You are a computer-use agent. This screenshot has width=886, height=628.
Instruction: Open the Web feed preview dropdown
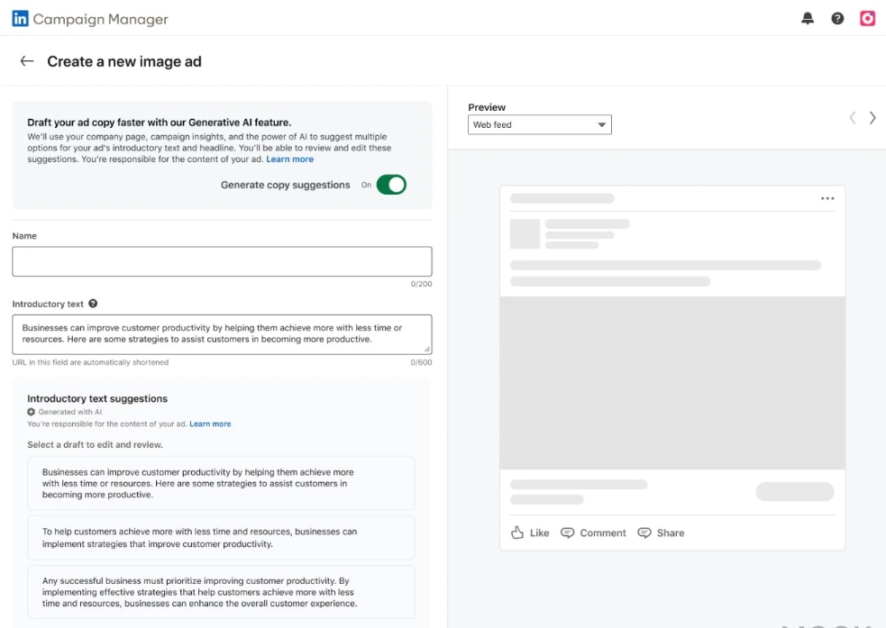point(540,124)
